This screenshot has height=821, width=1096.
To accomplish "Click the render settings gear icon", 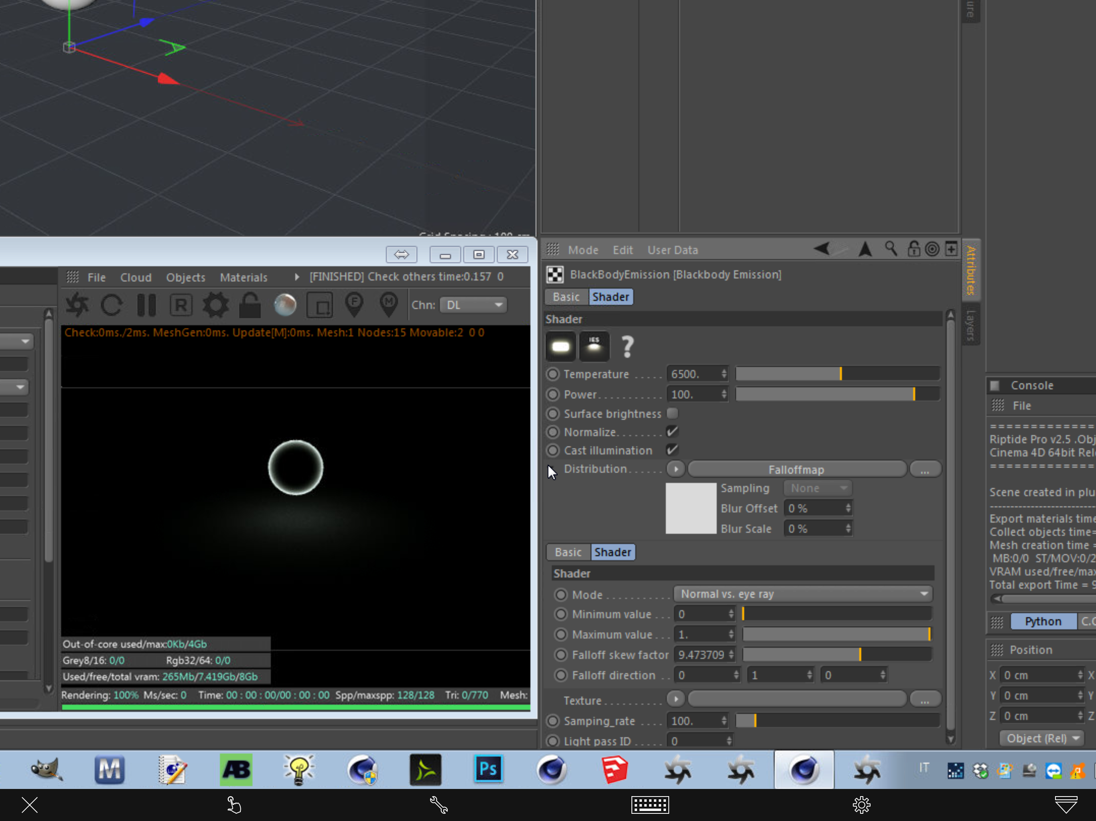I will [x=215, y=305].
